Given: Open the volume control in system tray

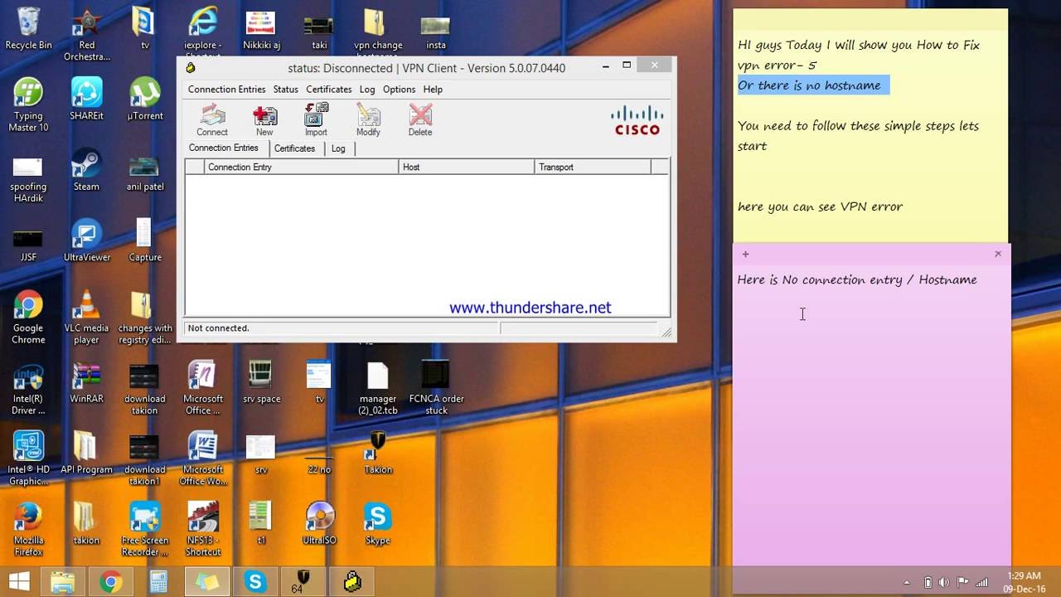Looking at the screenshot, I should pos(944,583).
